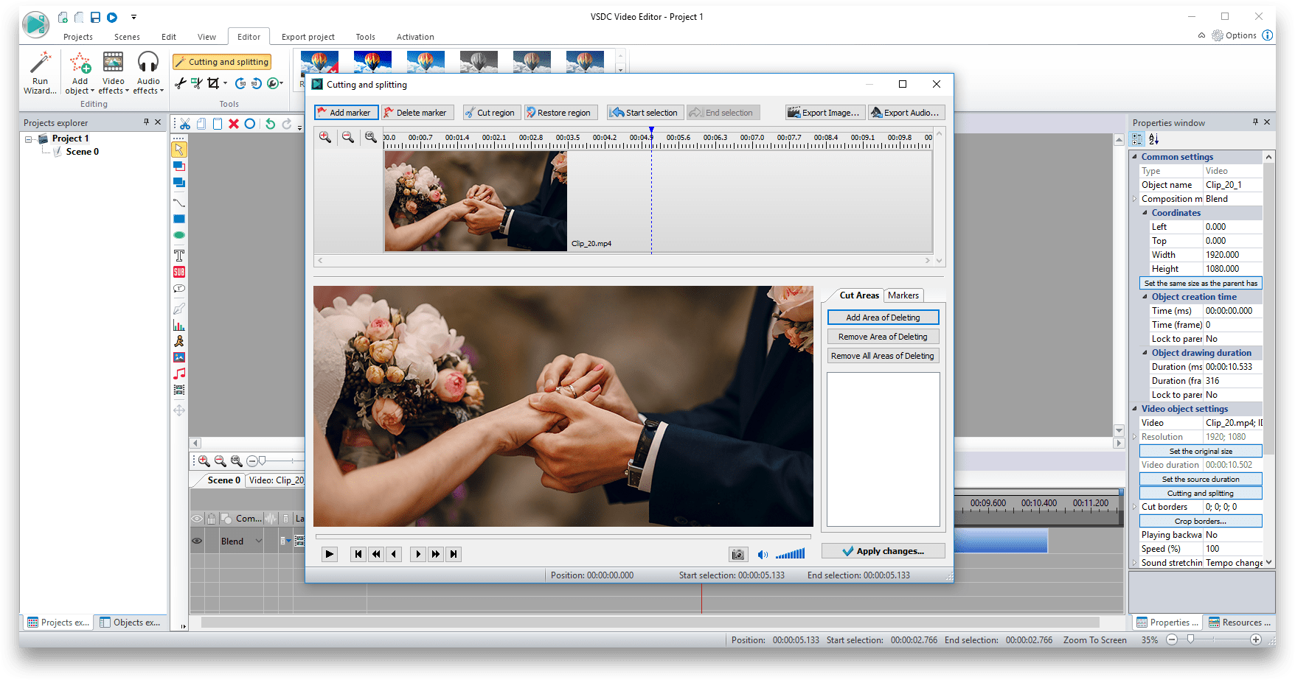
Task: Start selection in Cutting and splitting window
Action: coord(645,112)
